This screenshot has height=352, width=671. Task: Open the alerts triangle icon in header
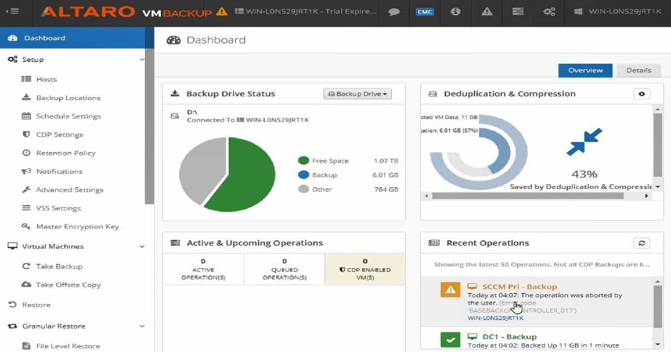(487, 11)
